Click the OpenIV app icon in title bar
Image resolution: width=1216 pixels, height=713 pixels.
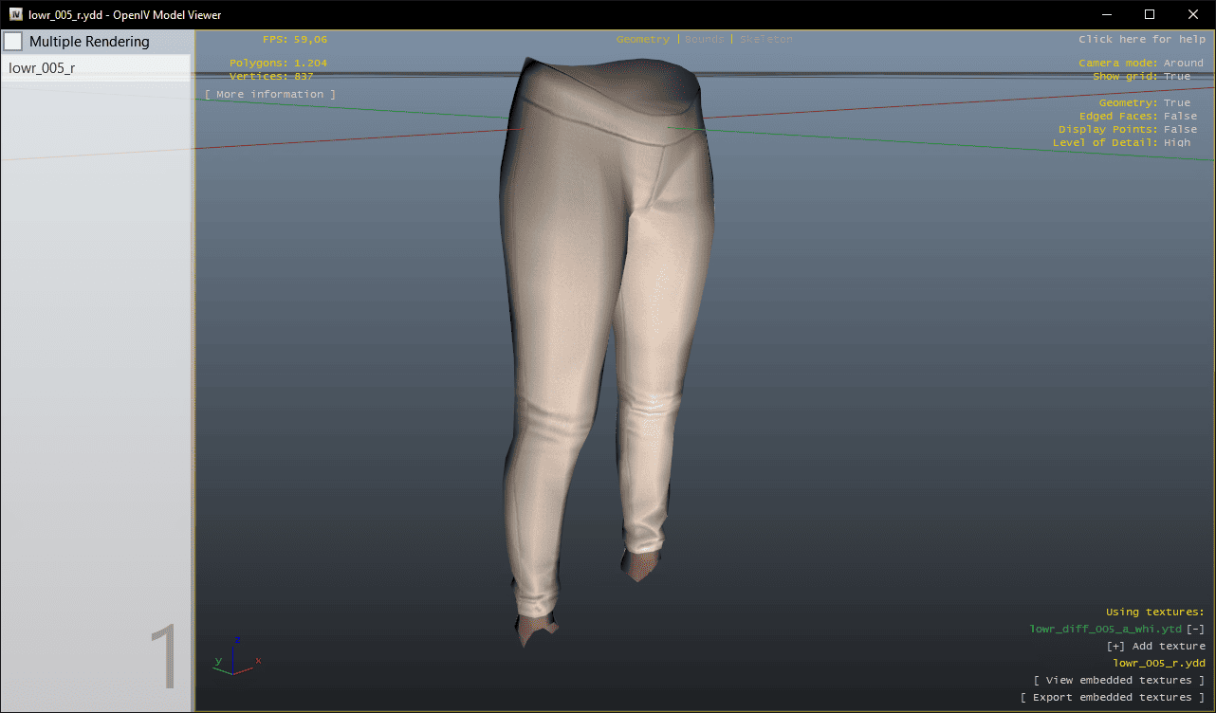click(16, 14)
